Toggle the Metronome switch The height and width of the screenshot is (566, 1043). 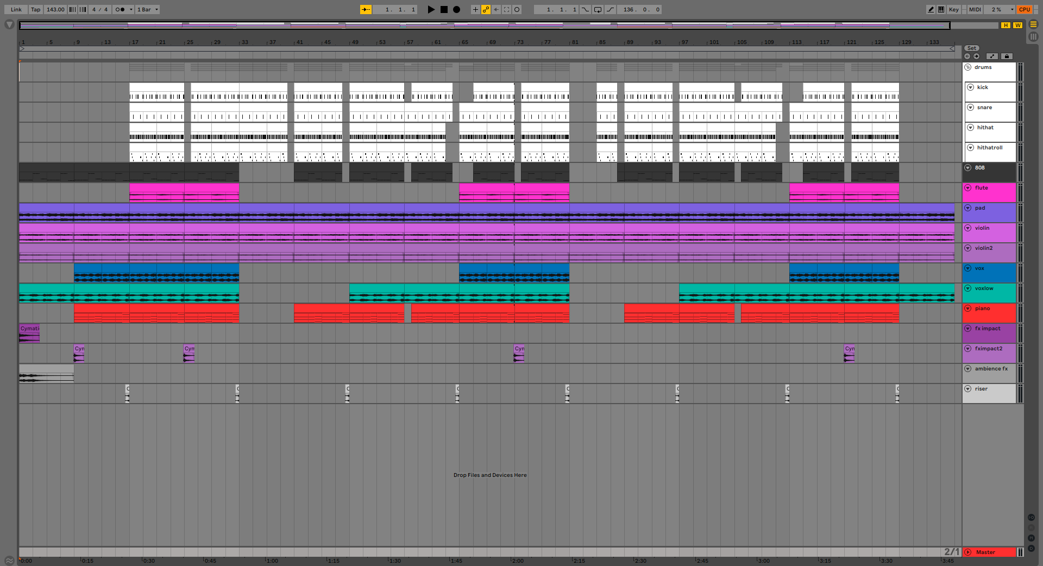pyautogui.click(x=120, y=9)
